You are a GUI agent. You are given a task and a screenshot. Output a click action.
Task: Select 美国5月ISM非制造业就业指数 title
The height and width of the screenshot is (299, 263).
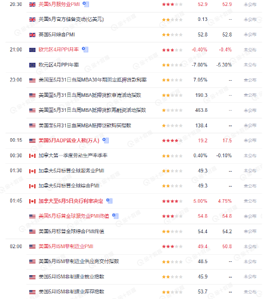[x=71, y=276]
